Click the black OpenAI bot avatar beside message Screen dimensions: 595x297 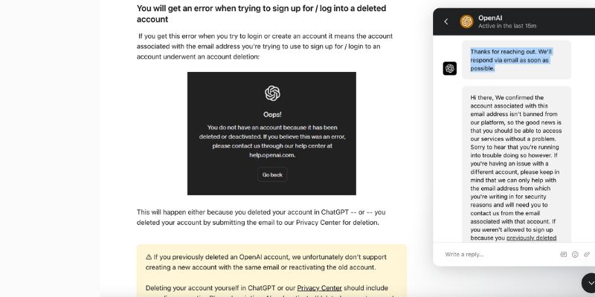click(x=450, y=68)
